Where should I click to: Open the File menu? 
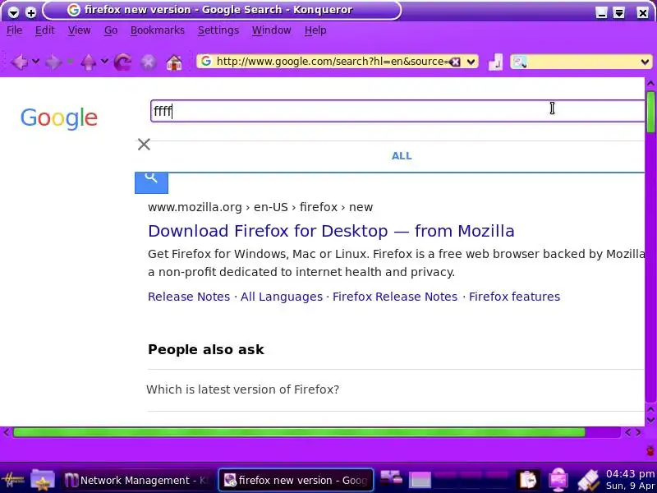tap(15, 30)
